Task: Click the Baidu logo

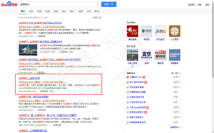Action: tap(9, 4)
